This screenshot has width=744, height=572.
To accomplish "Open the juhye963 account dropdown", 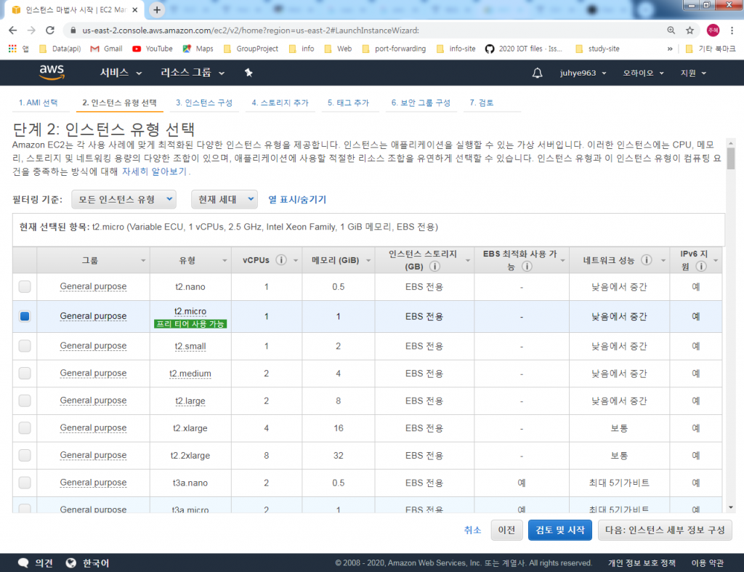I will coord(583,73).
